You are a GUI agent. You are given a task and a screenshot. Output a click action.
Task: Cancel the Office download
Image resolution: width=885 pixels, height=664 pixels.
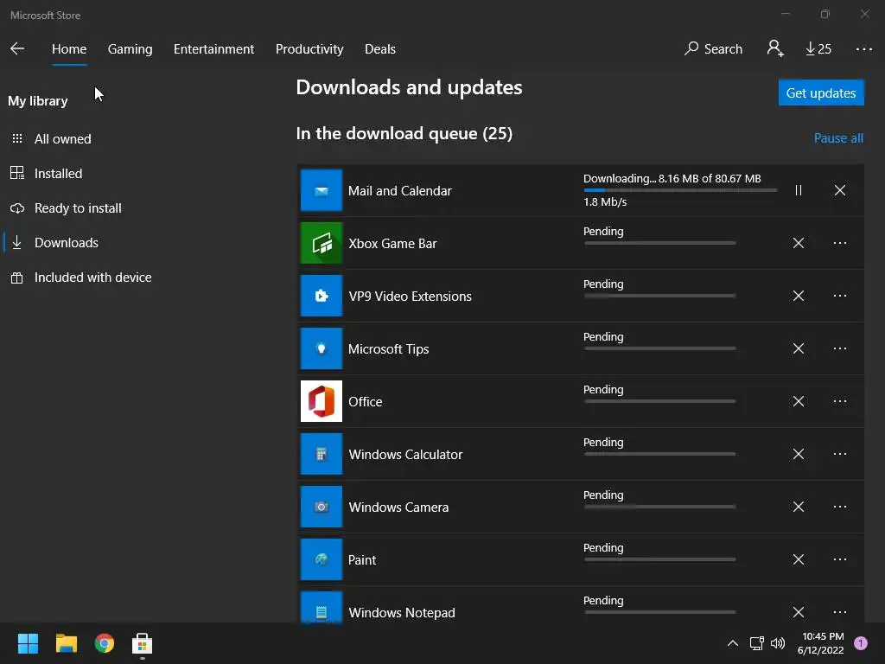tap(798, 401)
